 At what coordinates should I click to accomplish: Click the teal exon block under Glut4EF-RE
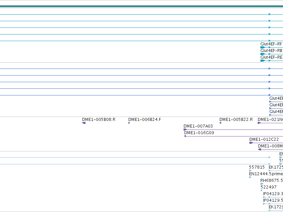coord(263,61)
